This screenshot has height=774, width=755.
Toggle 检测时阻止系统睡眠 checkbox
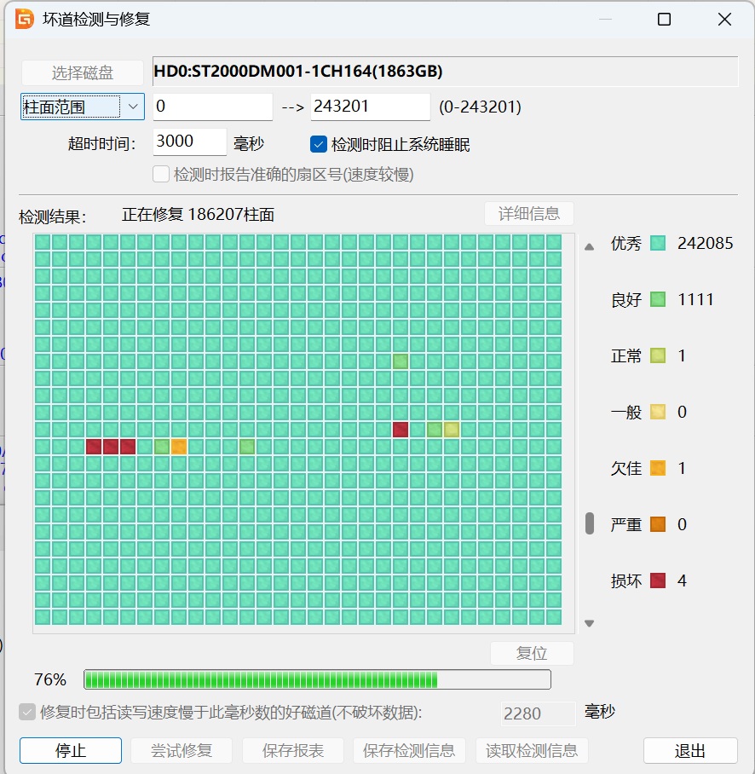coord(319,145)
